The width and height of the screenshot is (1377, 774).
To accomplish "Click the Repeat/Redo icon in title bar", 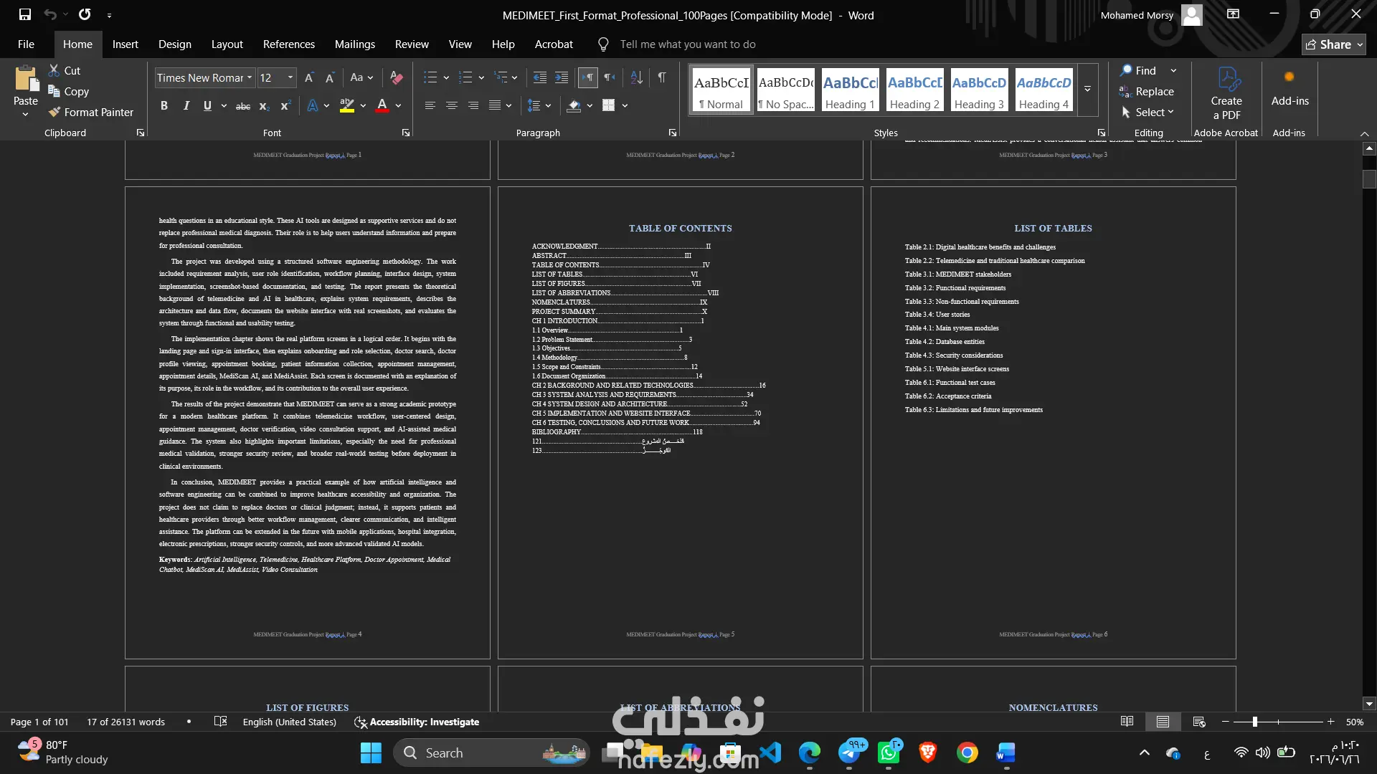I will point(85,14).
